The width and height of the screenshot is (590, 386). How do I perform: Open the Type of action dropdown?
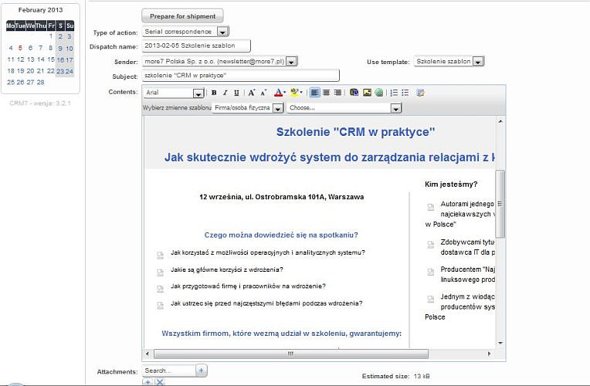pyautogui.click(x=222, y=32)
